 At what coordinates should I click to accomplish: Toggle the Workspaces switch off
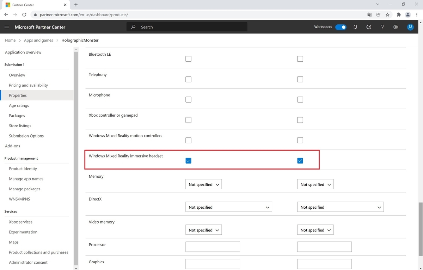[x=341, y=27]
